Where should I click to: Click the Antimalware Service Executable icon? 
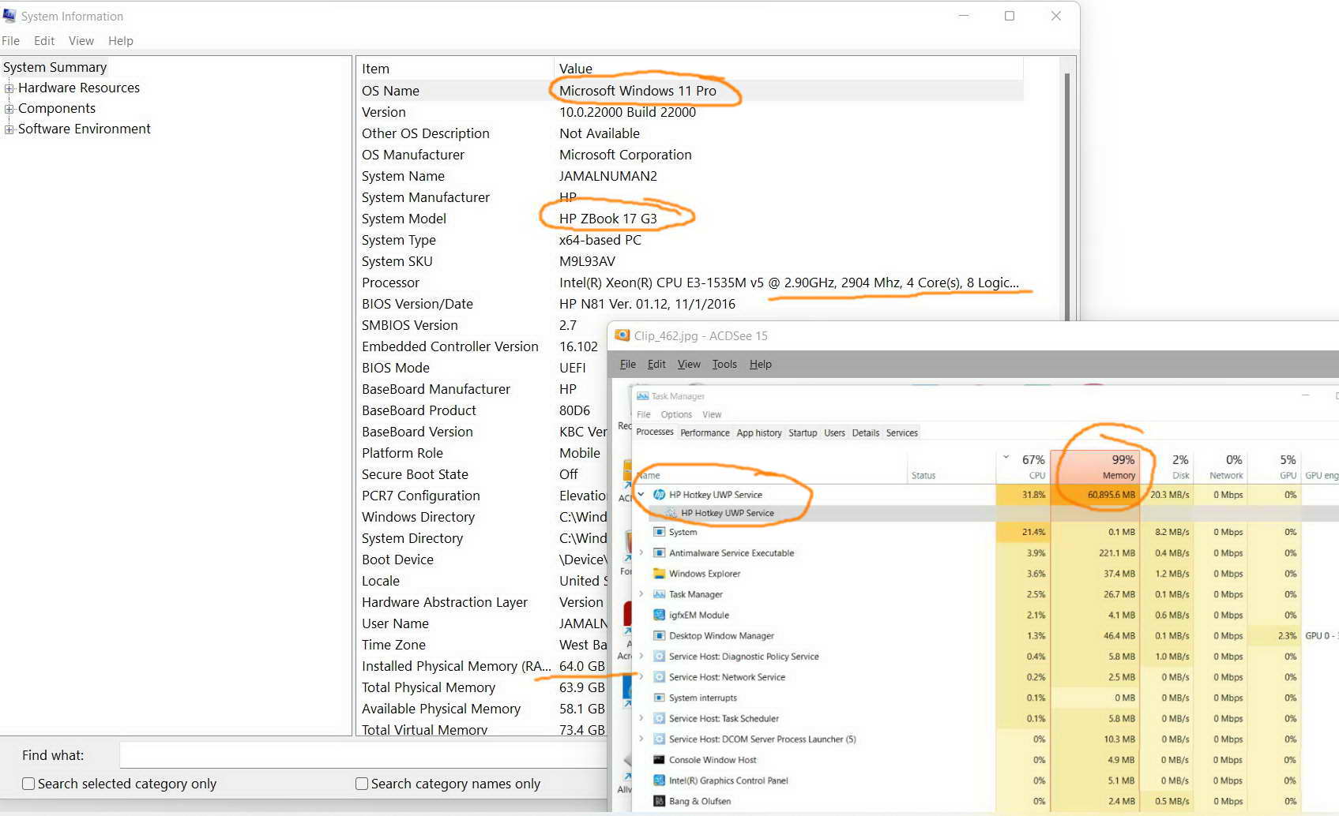(659, 553)
